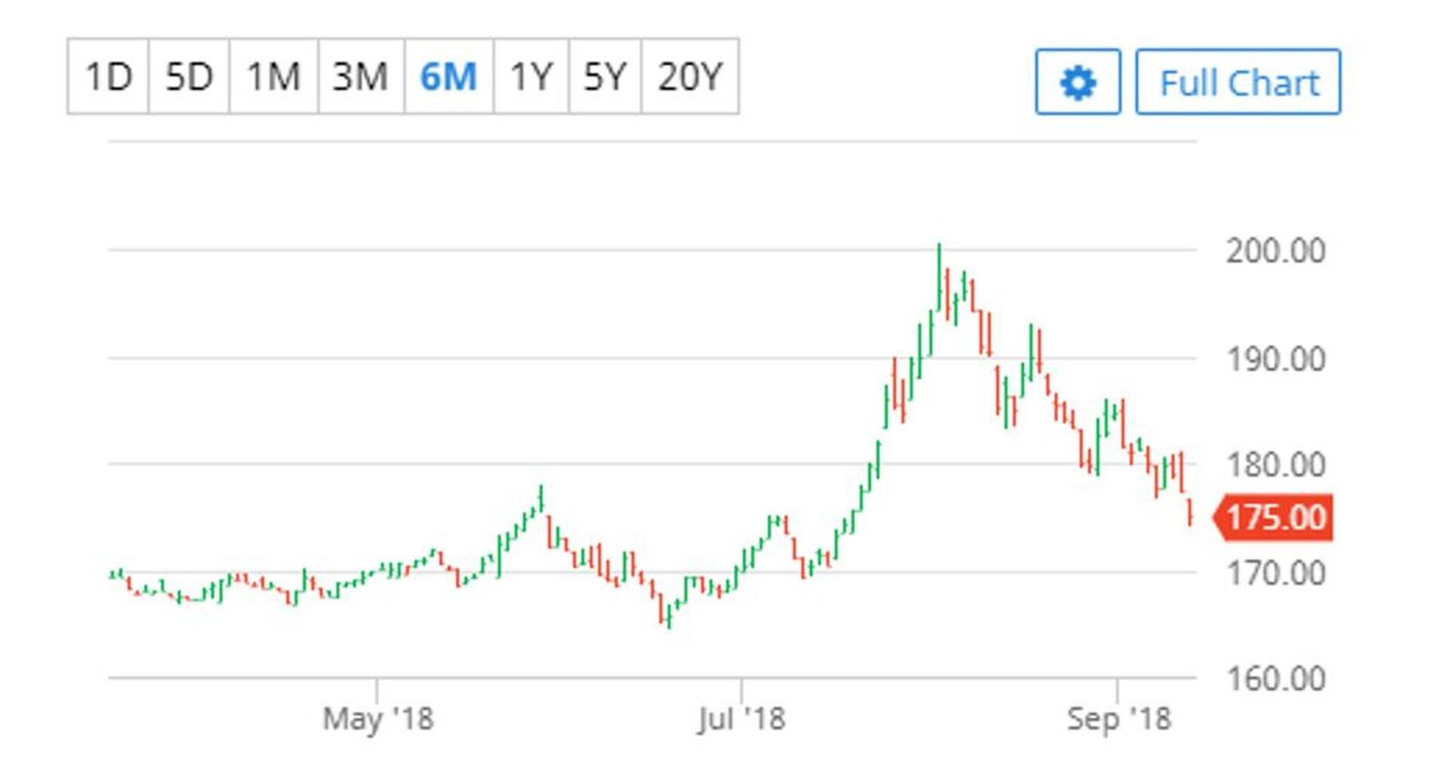Click the 170.00 price axis label

click(x=1275, y=574)
